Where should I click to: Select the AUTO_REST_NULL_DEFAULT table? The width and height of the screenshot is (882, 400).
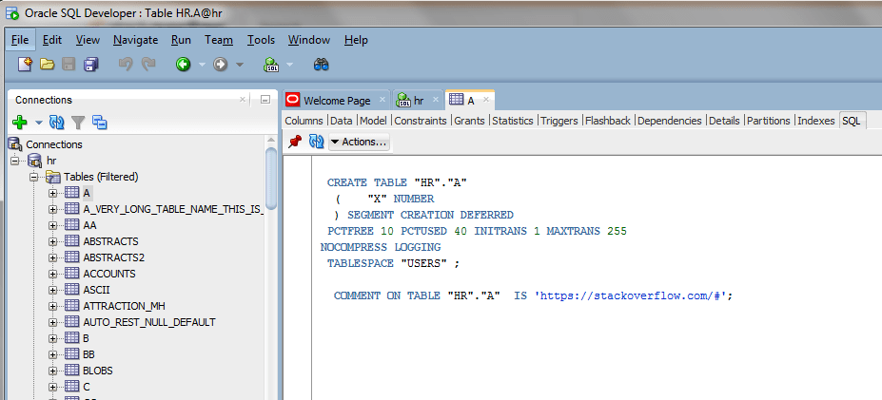click(x=149, y=322)
